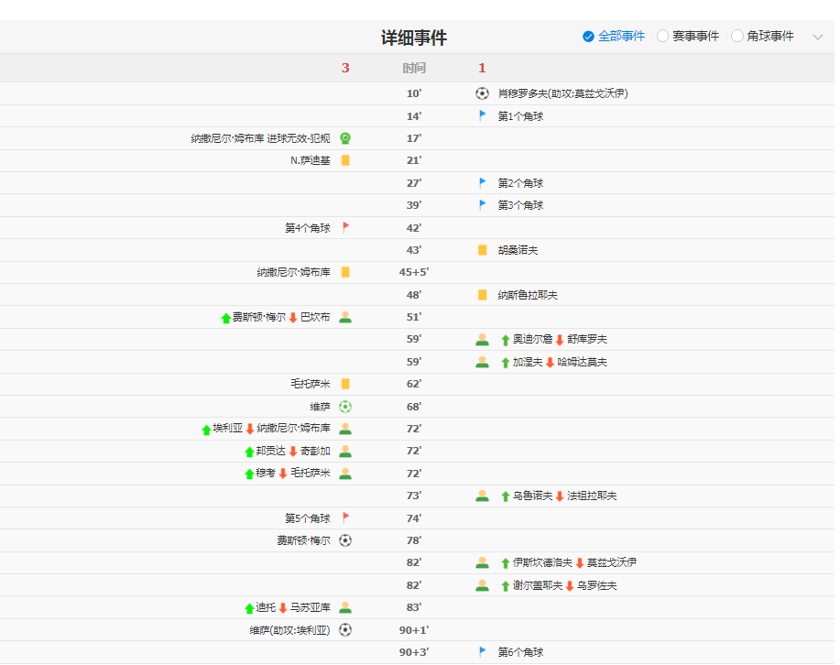Click the 详细事件 title
Viewport: 840px width, 665px height.
click(x=414, y=38)
